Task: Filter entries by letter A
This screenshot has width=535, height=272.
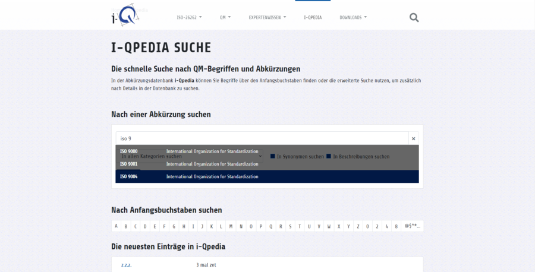Action: 117,226
